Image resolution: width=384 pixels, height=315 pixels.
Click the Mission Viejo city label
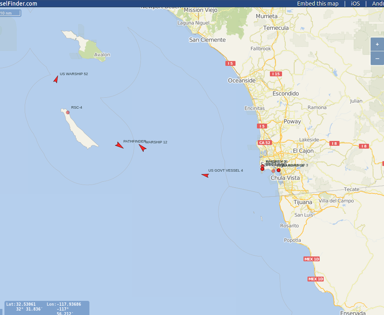201,10
